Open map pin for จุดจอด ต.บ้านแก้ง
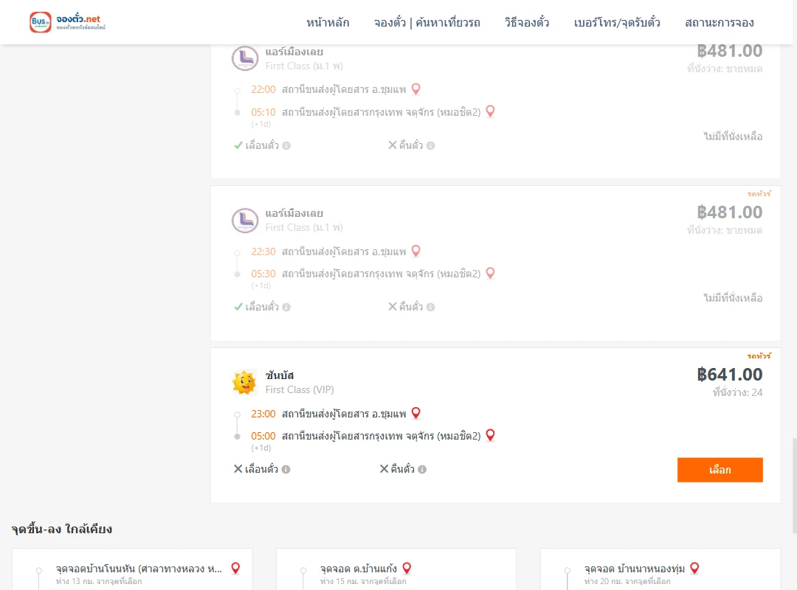797x590 pixels. point(407,568)
